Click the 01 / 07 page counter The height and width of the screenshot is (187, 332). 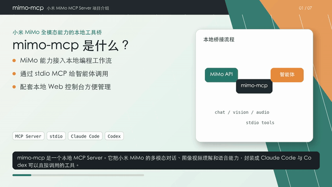[x=306, y=8]
